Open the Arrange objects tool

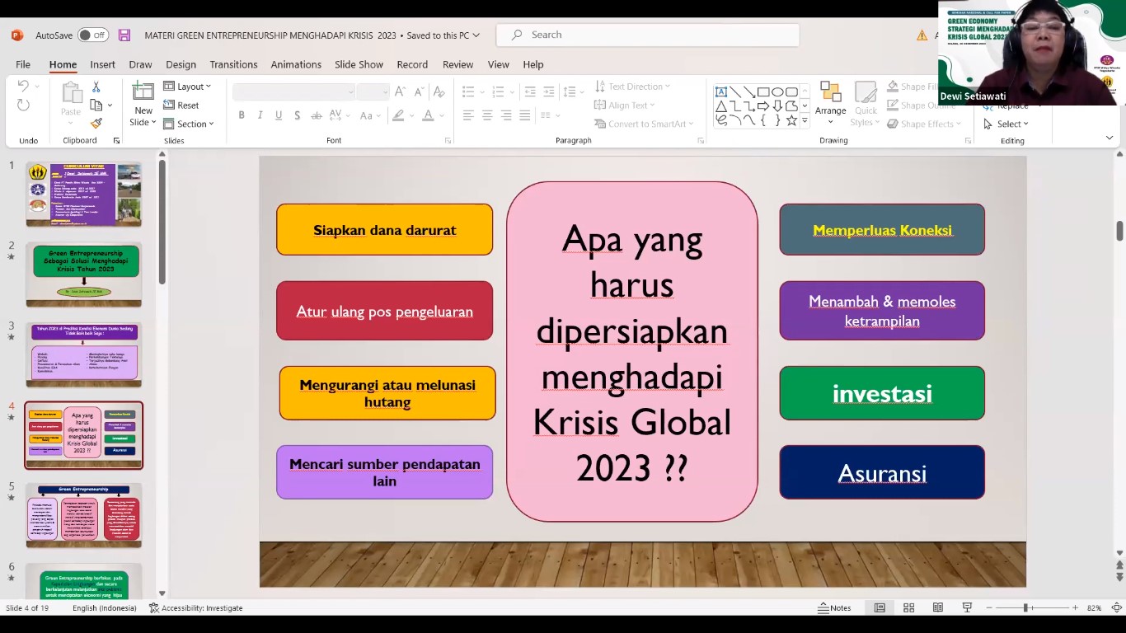[x=830, y=101]
